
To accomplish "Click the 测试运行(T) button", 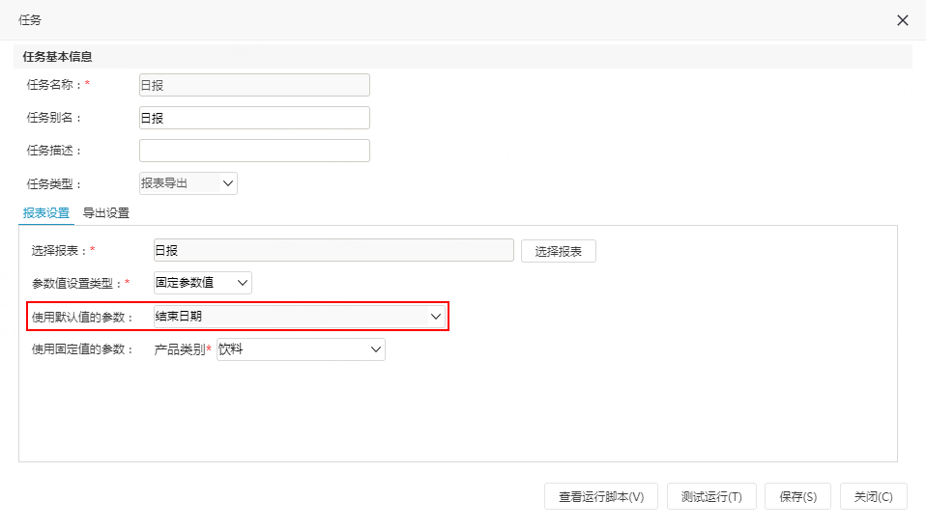I will 711,496.
